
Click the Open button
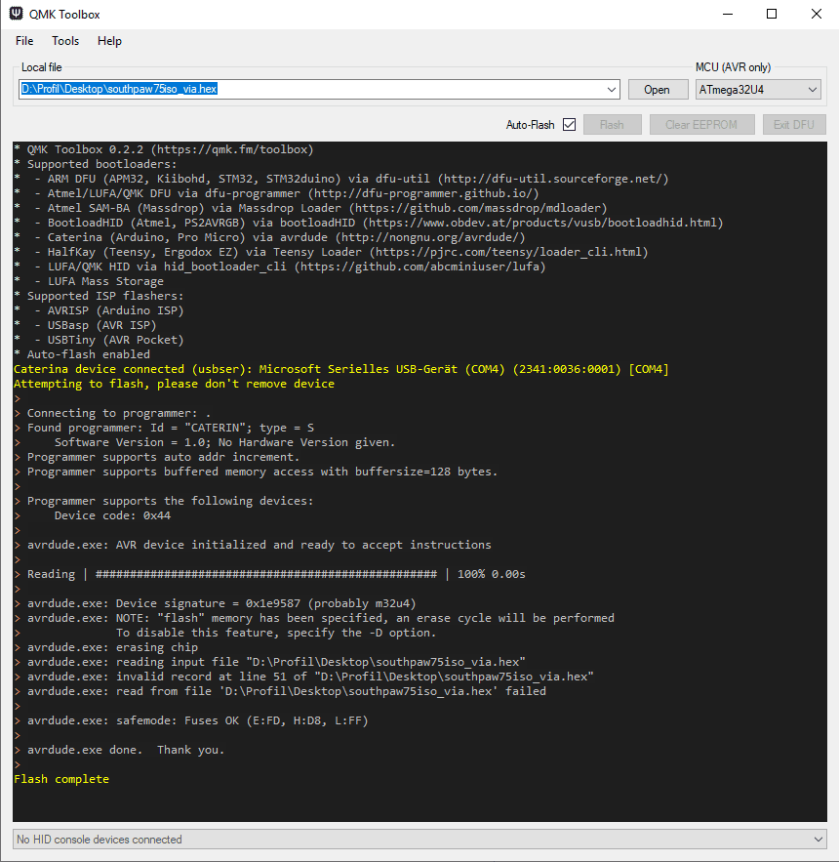pyautogui.click(x=658, y=89)
